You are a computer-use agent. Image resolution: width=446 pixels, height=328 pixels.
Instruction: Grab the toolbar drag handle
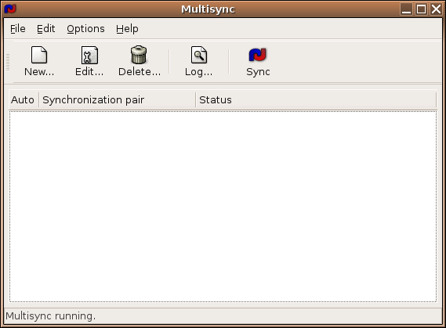coord(8,62)
